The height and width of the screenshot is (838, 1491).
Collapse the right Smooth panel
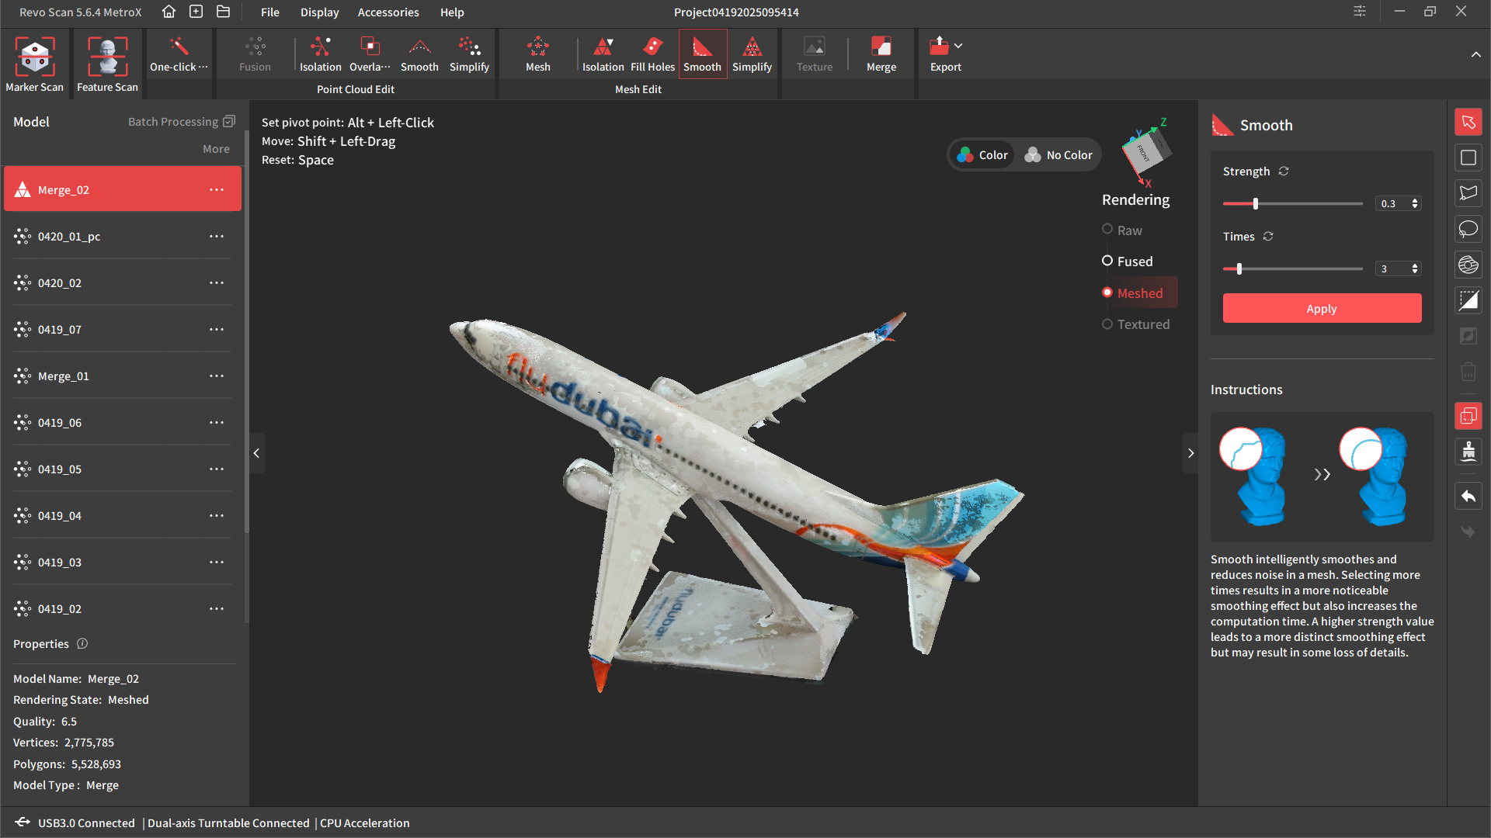(1190, 453)
